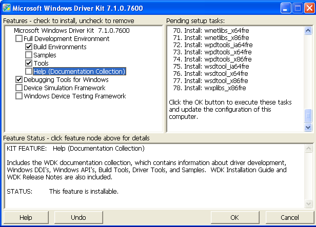The width and height of the screenshot is (316, 227).
Task: Click the pending tasks scrollbar thumb
Action: coord(308,115)
